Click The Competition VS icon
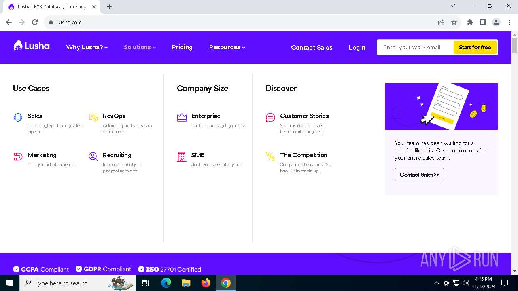This screenshot has height=291, width=518. click(270, 156)
